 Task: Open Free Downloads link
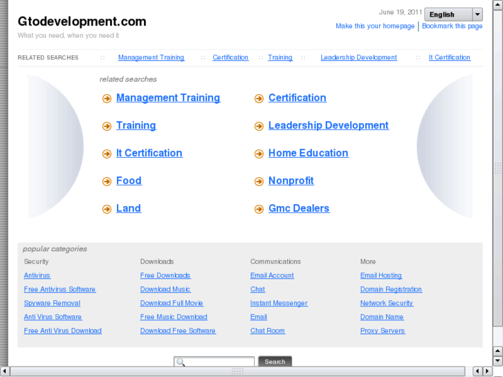[165, 275]
